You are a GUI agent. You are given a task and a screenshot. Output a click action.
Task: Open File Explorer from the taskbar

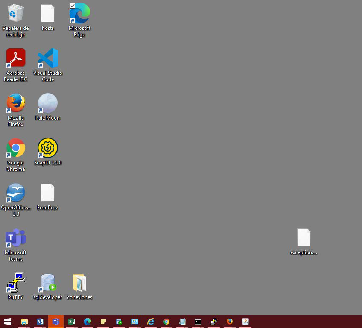[x=24, y=322]
